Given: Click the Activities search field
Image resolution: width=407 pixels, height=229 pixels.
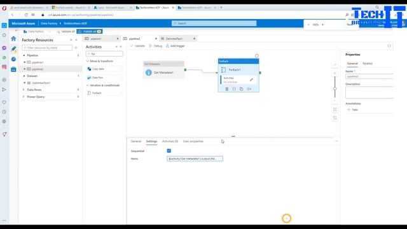Looking at the screenshot, I should [104, 53].
